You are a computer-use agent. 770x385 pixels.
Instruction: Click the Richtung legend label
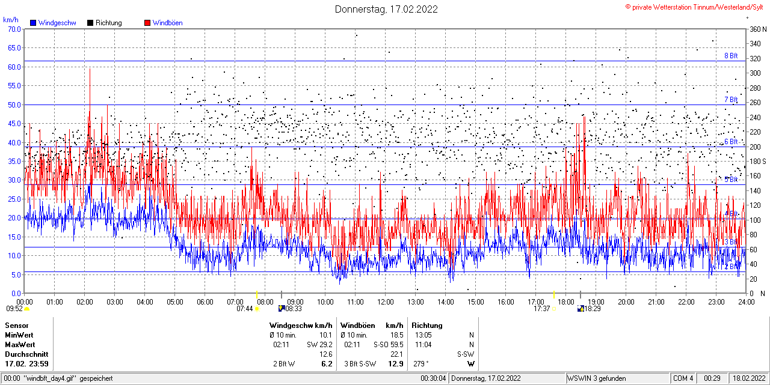(x=109, y=23)
